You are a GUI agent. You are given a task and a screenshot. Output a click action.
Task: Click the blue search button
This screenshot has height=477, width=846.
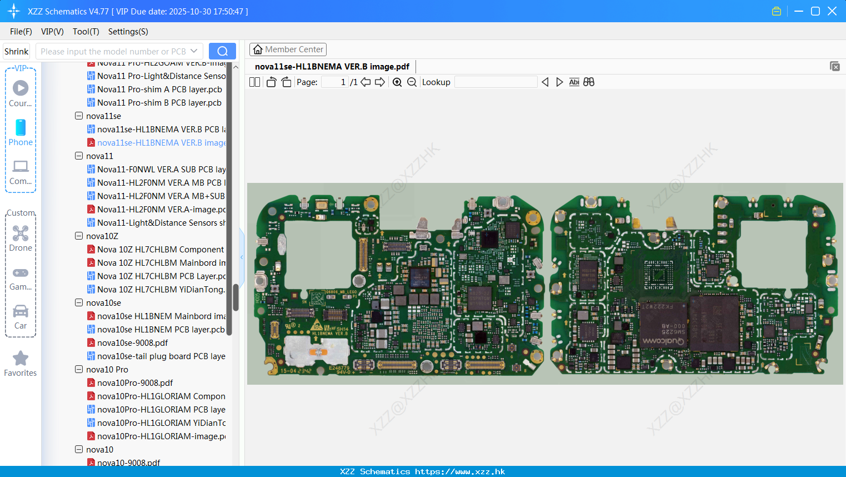click(x=222, y=51)
